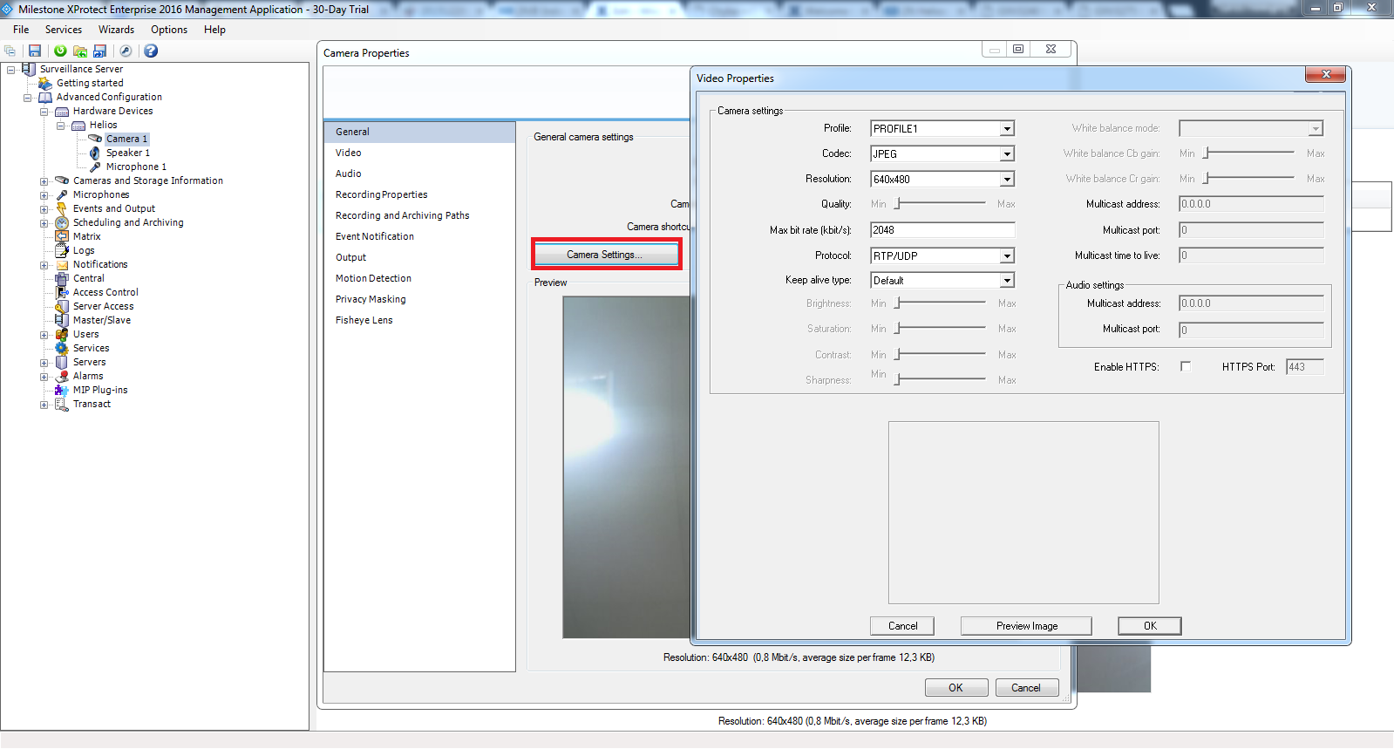Click the clock icon for Scheduling and Archiving
Viewport: 1394px width, 749px height.
point(62,222)
